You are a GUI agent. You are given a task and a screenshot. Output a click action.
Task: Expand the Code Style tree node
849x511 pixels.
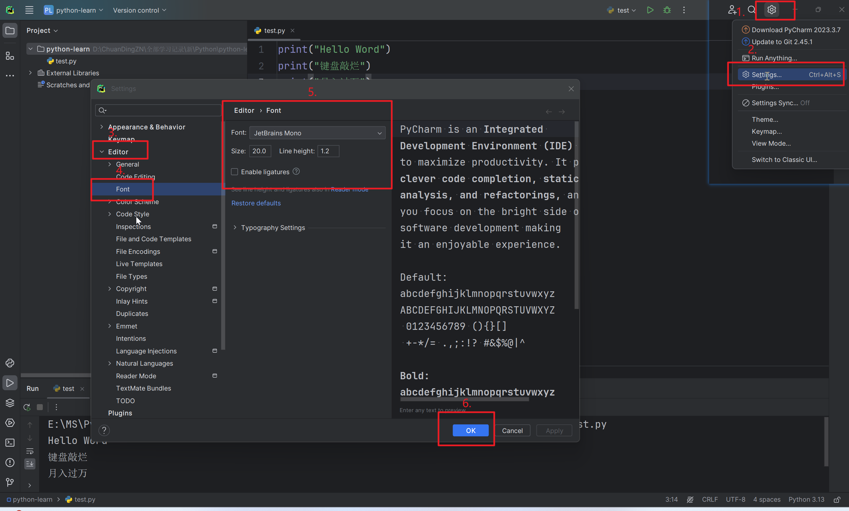click(x=110, y=214)
